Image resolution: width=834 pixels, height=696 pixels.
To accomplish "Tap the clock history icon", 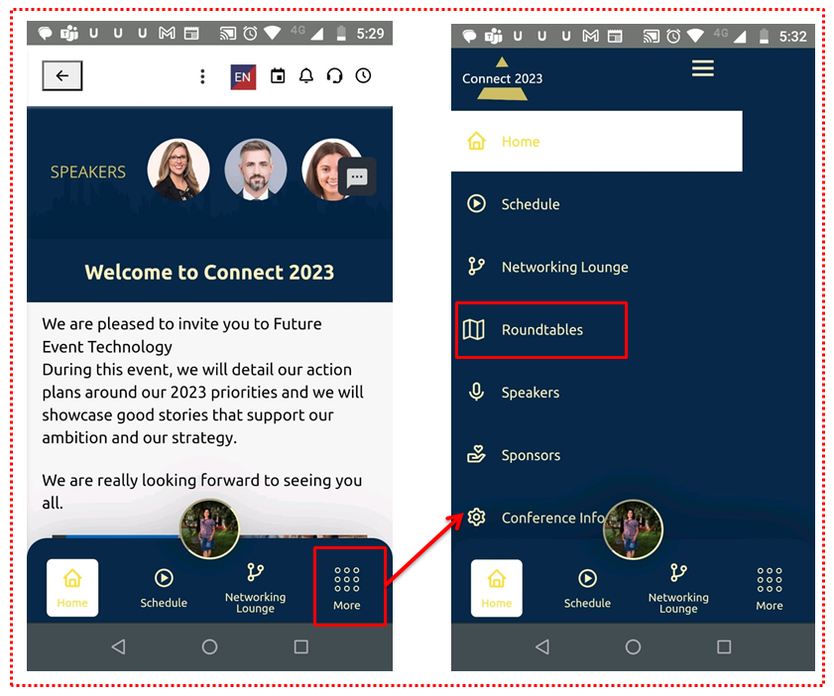I will (x=363, y=76).
